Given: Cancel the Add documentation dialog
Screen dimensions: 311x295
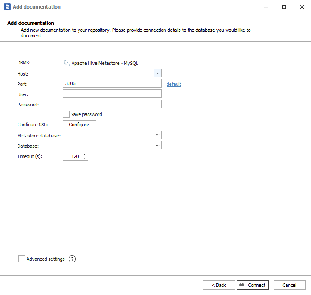Looking at the screenshot, I should 289,285.
